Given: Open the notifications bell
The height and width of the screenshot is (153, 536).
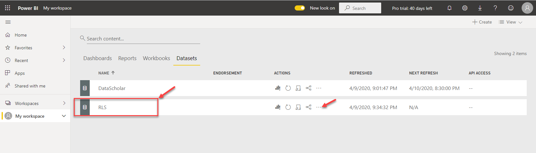Looking at the screenshot, I should click(449, 8).
